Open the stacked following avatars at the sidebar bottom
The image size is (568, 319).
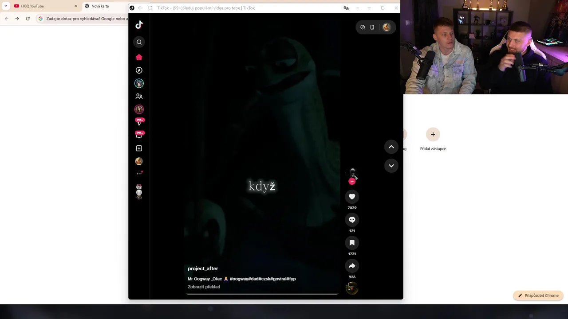click(139, 192)
